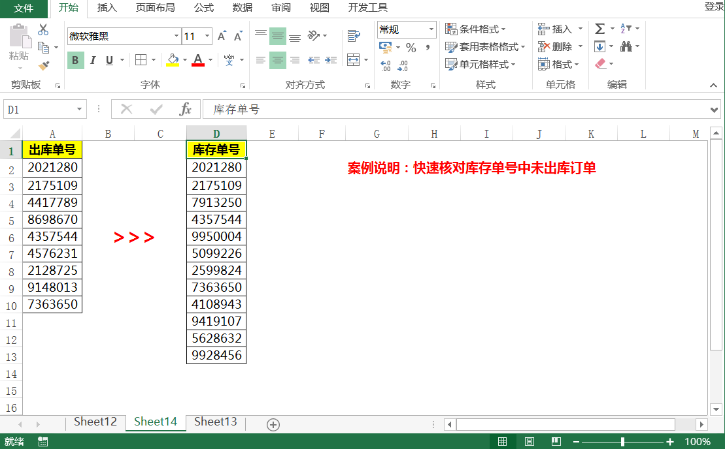Image resolution: width=725 pixels, height=449 pixels.
Task: Toggle Italic formatting button
Action: click(93, 61)
